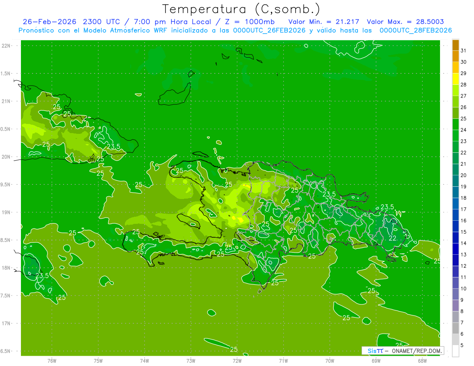474x366 pixels.
Task: Click the color scale number 10
Action: (x=463, y=289)
